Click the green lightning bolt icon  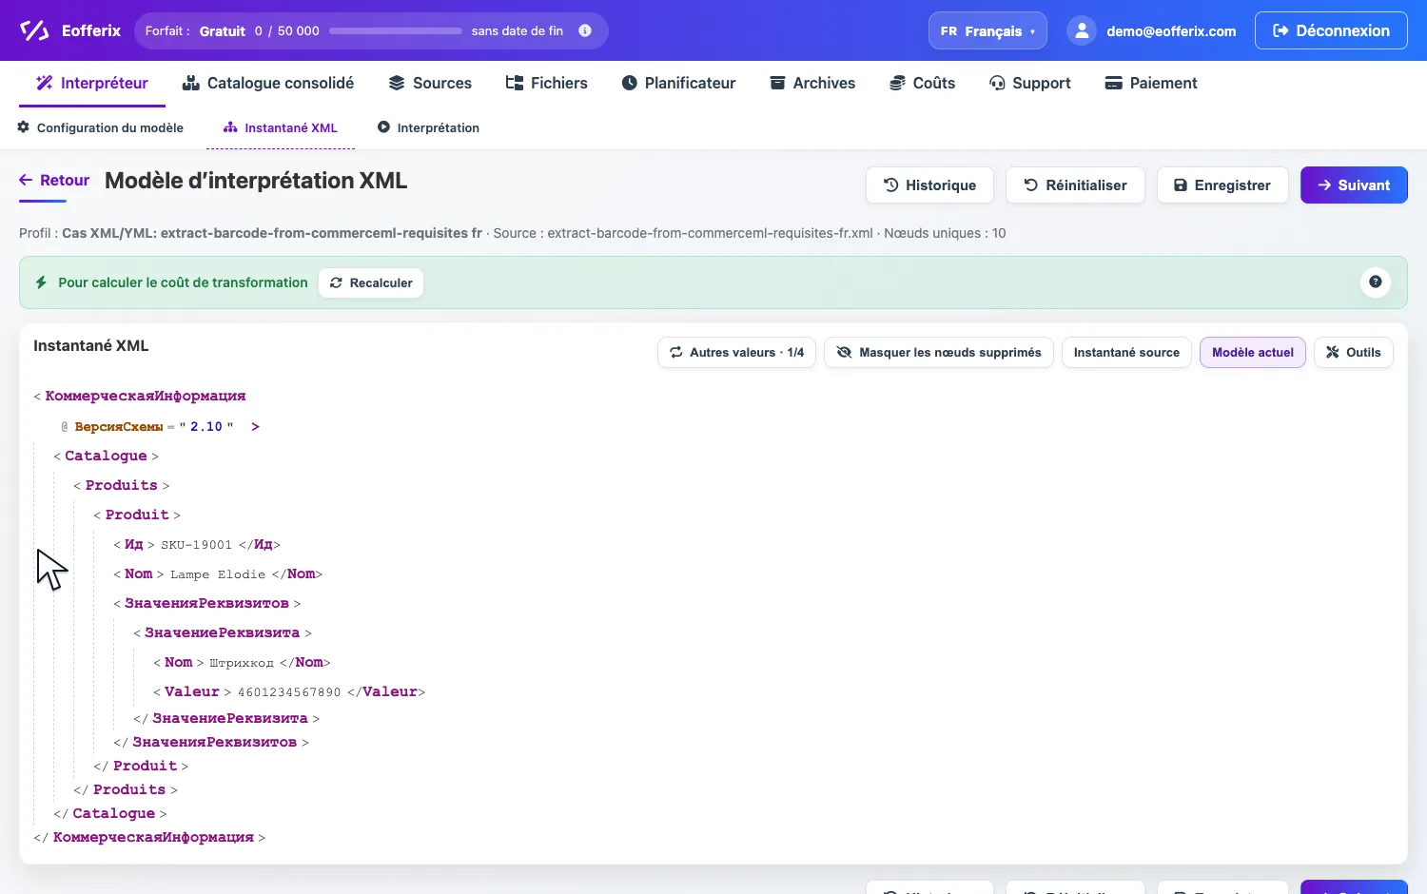tap(41, 282)
